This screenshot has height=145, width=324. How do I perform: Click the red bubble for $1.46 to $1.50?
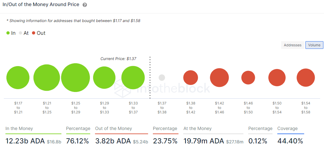click(x=248, y=78)
